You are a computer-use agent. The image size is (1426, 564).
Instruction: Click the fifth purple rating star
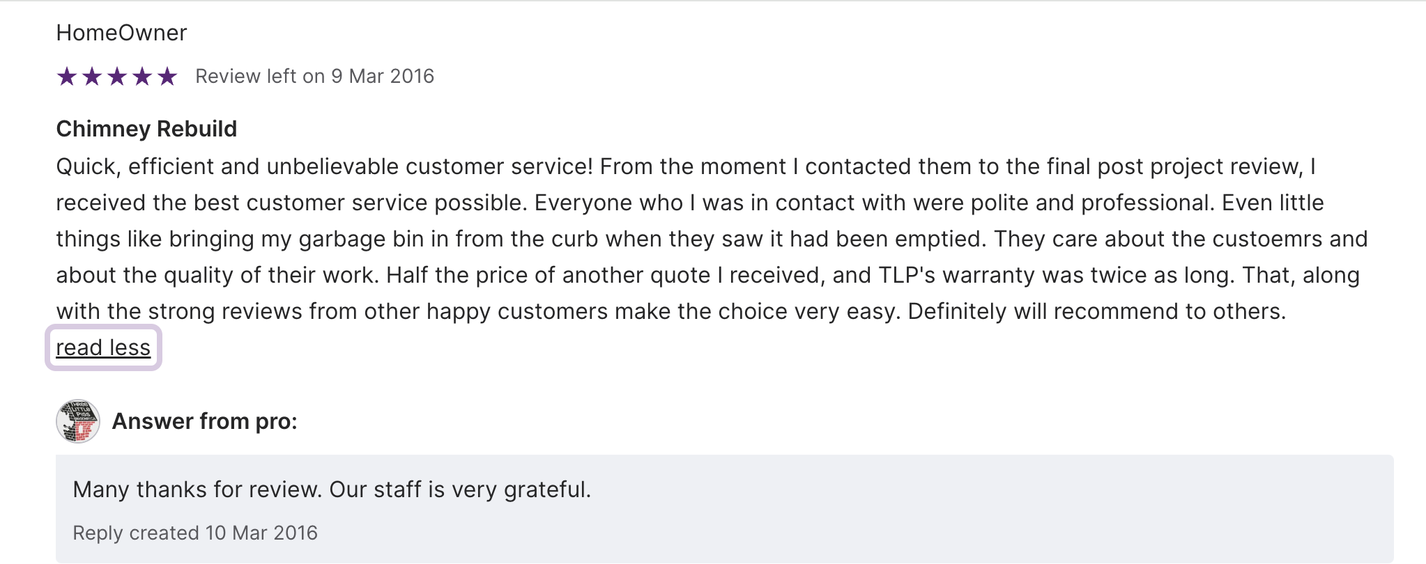pos(167,76)
